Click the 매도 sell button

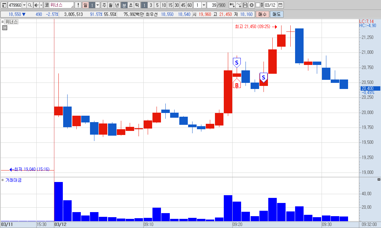[x=276, y=14]
